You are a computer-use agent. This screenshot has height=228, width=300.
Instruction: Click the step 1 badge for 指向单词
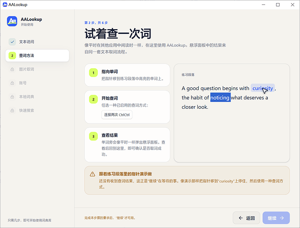tap(93, 73)
